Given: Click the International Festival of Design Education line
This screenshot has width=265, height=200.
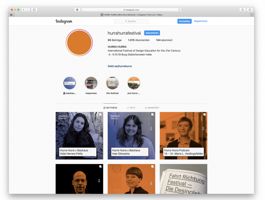Looking at the screenshot, I should point(144,51).
